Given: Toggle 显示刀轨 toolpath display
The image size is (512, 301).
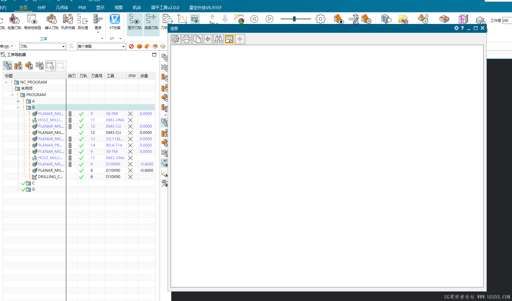Looking at the screenshot, I should (135, 22).
